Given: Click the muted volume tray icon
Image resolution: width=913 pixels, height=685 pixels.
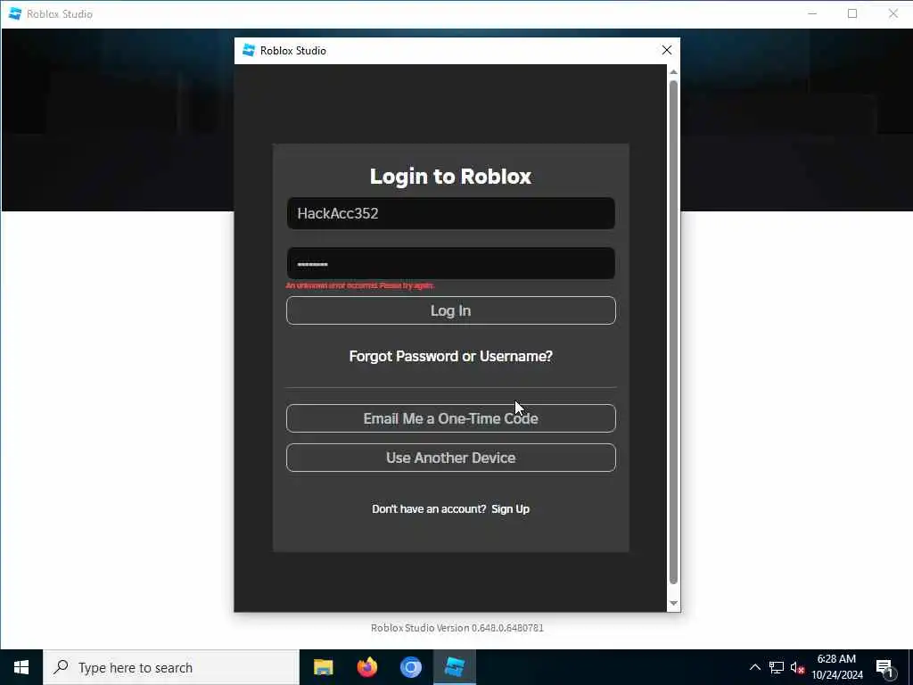Looking at the screenshot, I should (x=797, y=667).
